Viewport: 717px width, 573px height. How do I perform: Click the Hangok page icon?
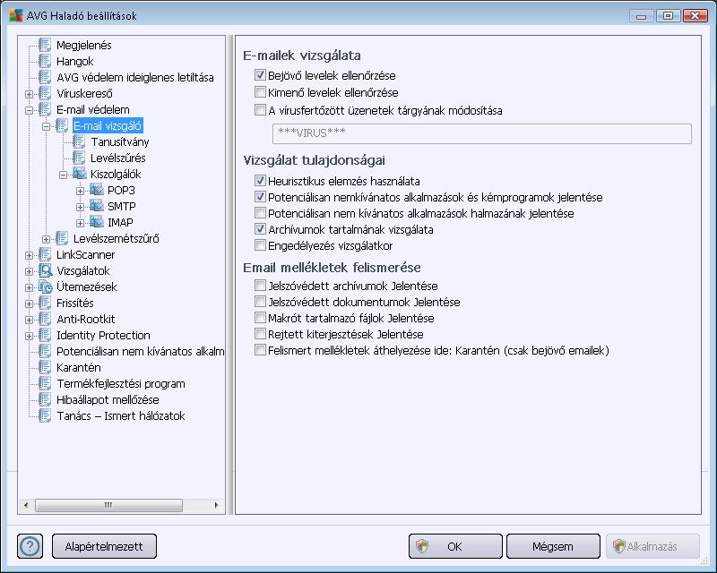(45, 61)
